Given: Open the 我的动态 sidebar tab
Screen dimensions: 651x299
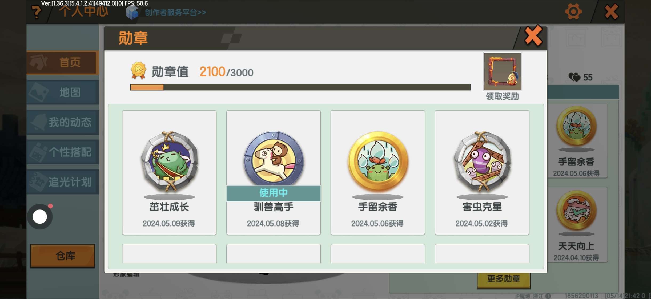Looking at the screenshot, I should [63, 122].
